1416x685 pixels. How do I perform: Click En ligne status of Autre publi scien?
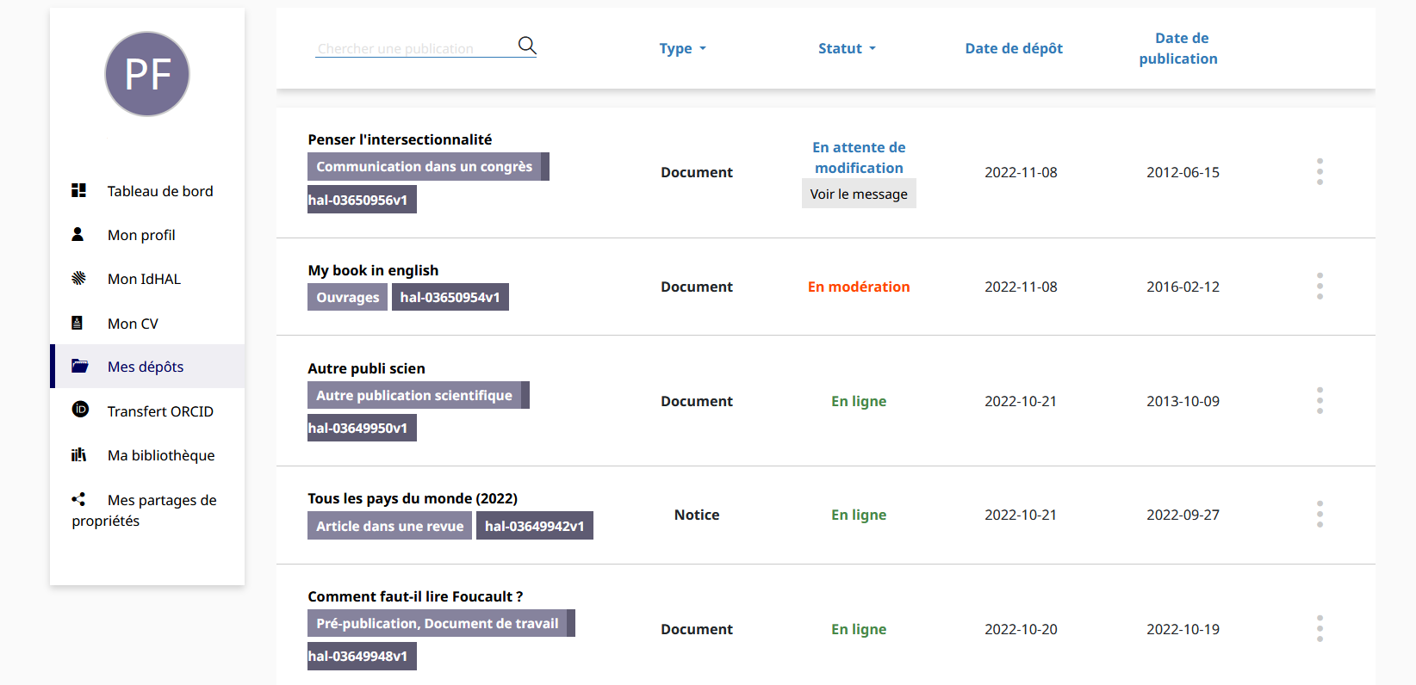click(x=859, y=401)
